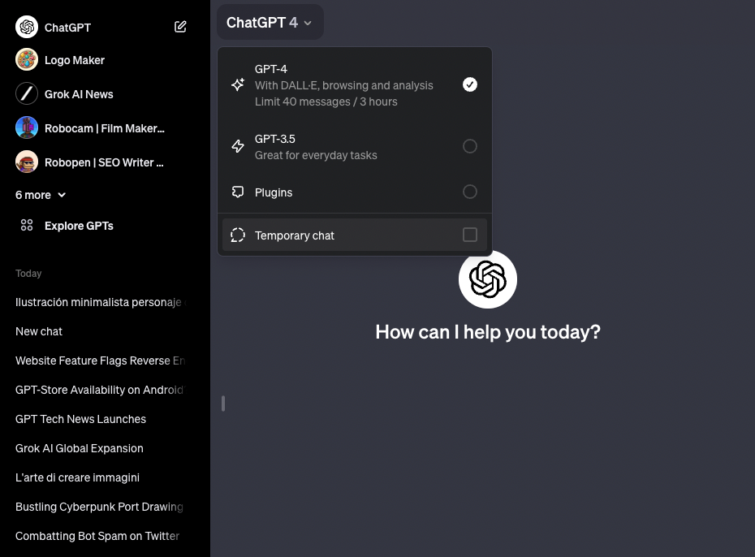Image resolution: width=755 pixels, height=557 pixels.
Task: Open Robopen | SEO Writer GPT
Action: [104, 162]
